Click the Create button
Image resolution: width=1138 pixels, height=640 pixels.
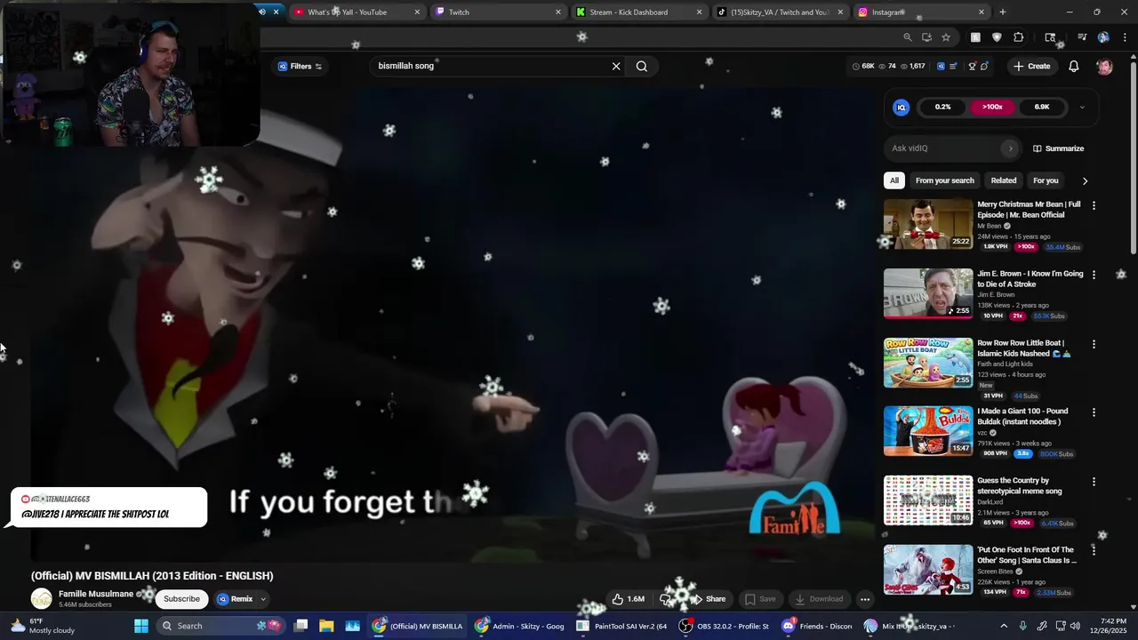coord(1031,67)
